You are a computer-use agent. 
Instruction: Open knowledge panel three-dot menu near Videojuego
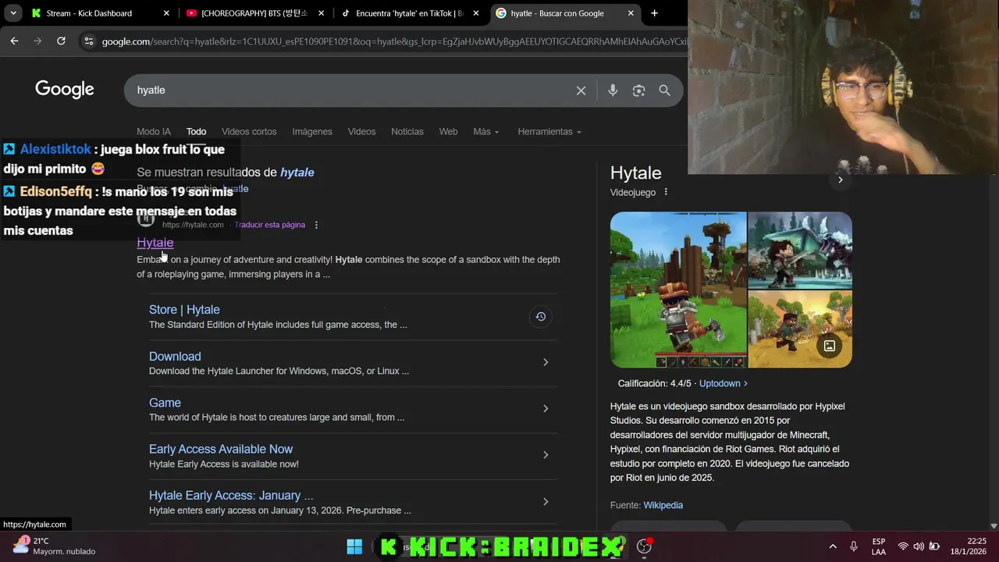pyautogui.click(x=666, y=192)
